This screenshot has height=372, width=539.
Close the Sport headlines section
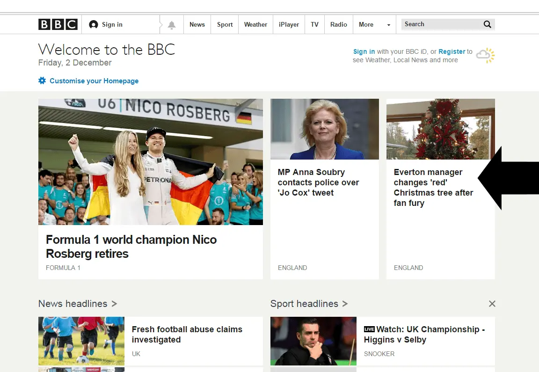[x=492, y=304]
